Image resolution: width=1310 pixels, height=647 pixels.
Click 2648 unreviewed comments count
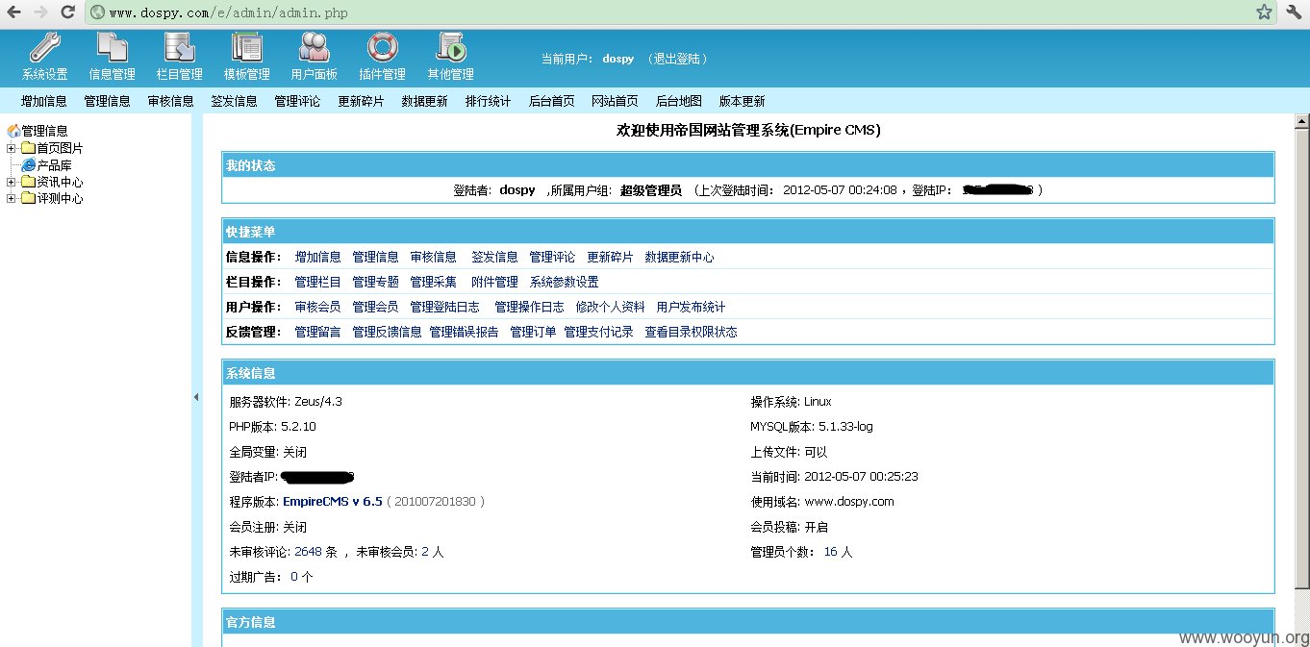click(x=309, y=552)
